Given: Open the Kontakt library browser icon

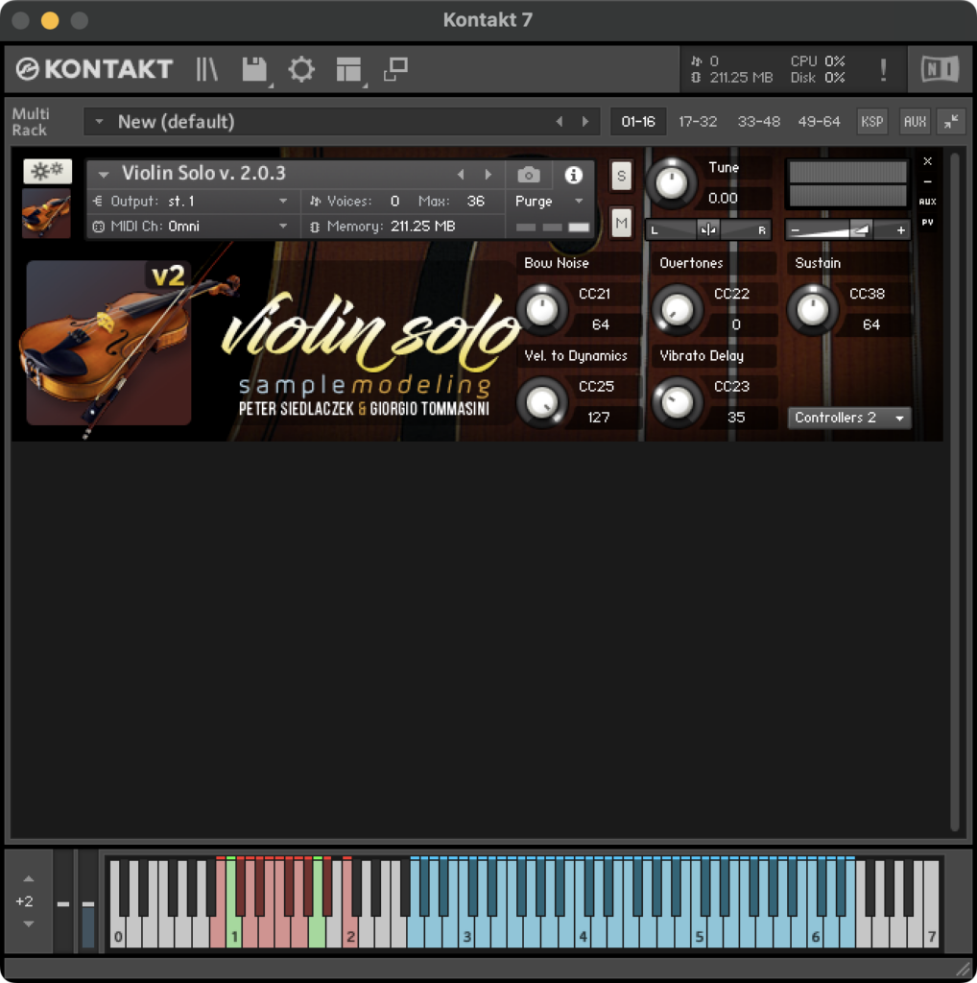Looking at the screenshot, I should tap(206, 69).
